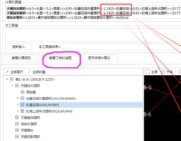Image resolution: width=181 pixels, height=141 pixels.
Task: Expand the 加悬空梁外露面积 node
Action: pos(18,98)
